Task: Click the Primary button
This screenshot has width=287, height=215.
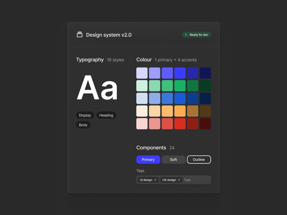Action: click(x=148, y=160)
